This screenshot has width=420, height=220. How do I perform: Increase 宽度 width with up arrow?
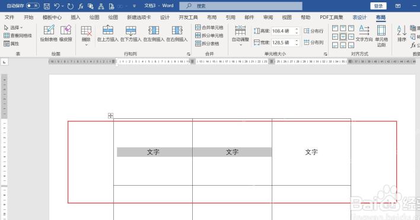pos(297,41)
